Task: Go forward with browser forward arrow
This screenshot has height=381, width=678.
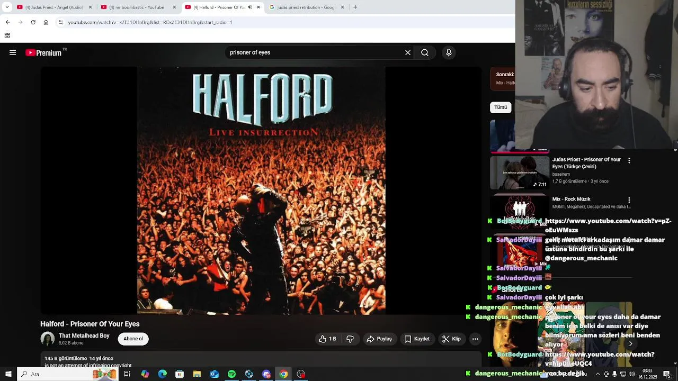Action: 20,22
